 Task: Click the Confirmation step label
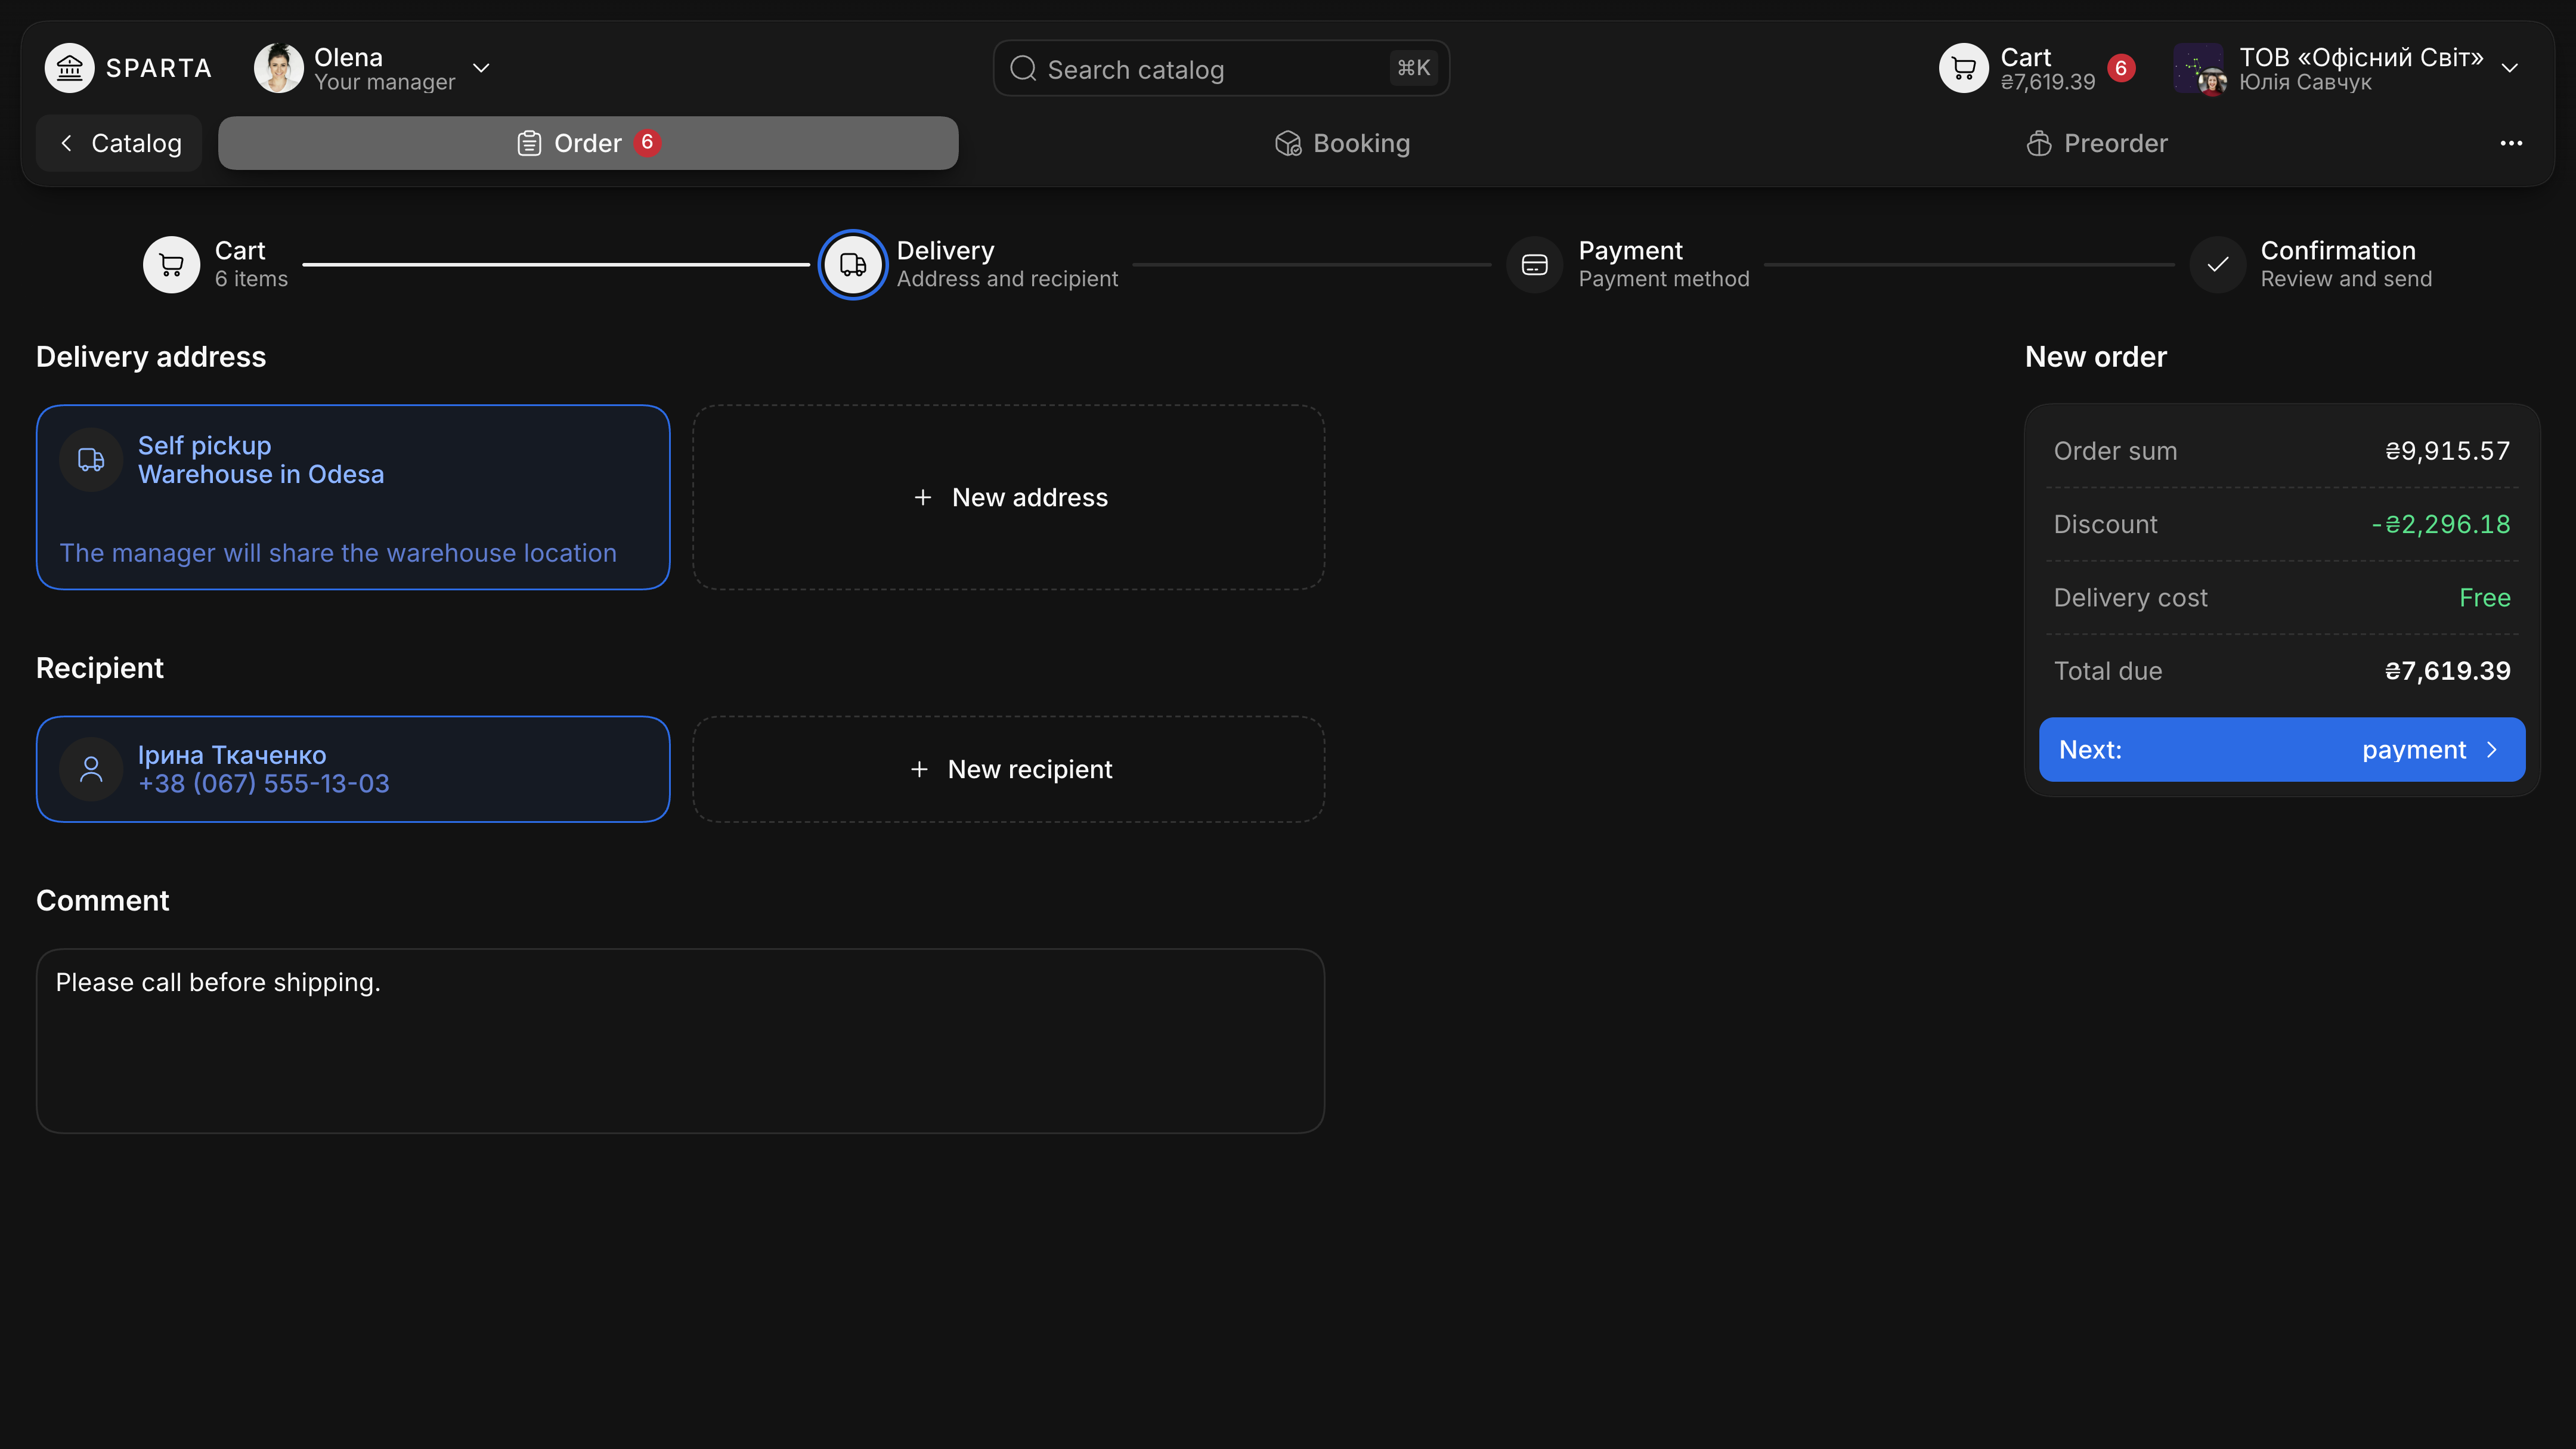click(x=2338, y=250)
